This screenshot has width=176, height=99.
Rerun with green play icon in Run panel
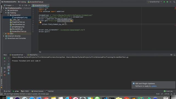click(x=5, y=58)
